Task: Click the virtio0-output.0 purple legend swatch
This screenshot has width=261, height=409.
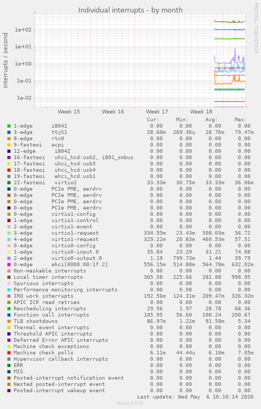Action: (9, 258)
